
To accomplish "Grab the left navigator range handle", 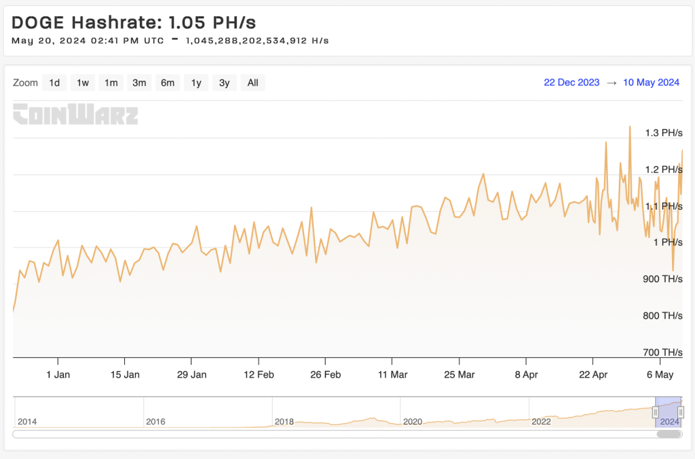I will (x=656, y=412).
